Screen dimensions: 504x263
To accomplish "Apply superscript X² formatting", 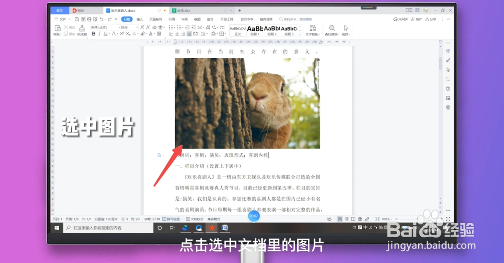I will 122,34.
